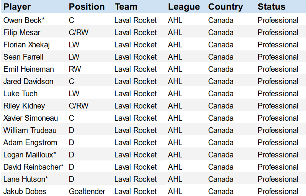Click Adam Engstrom's Canada country cell
This screenshot has height=196, width=306.
point(221,143)
